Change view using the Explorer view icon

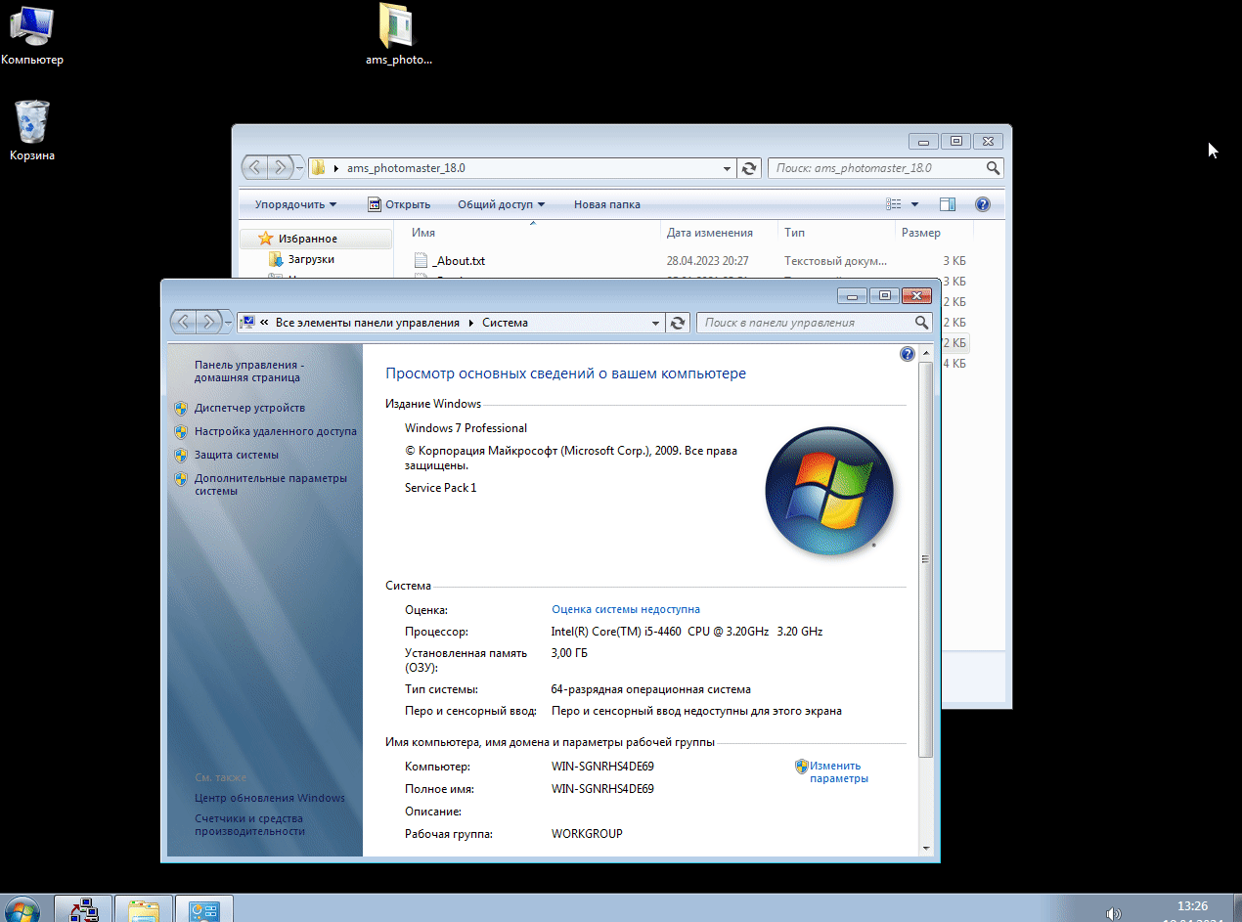tap(893, 204)
